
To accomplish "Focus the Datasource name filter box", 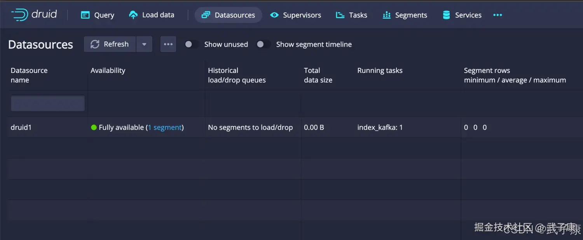I will click(x=48, y=104).
